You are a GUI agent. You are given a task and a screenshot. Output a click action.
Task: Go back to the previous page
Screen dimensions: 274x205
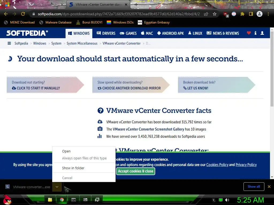(6, 14)
